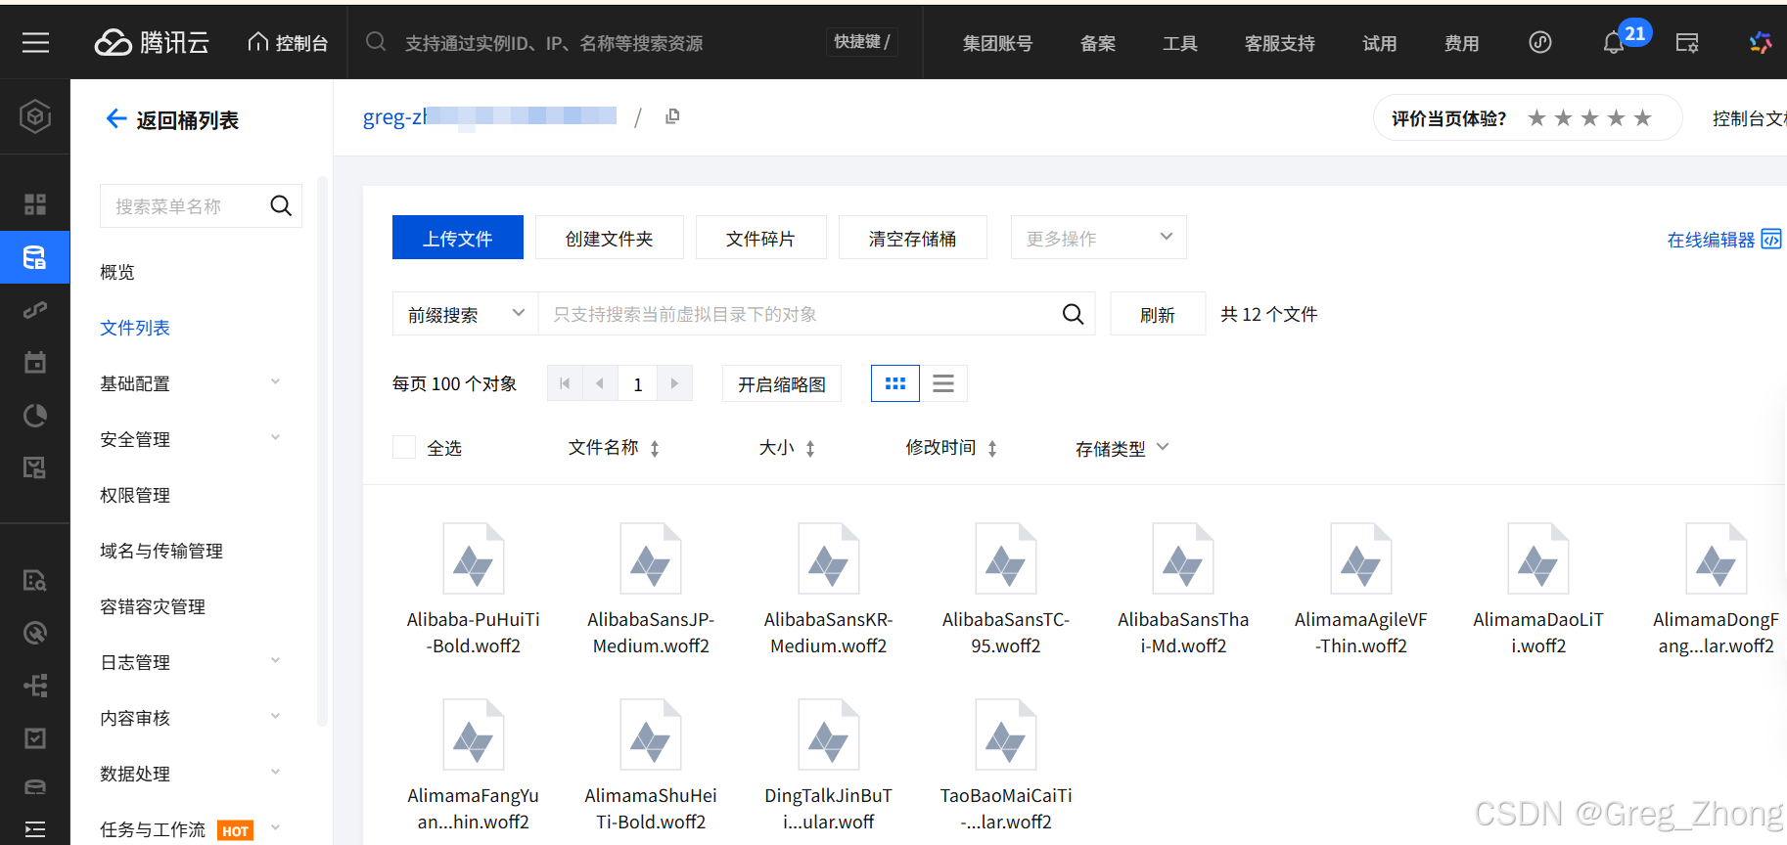
Task: Open the 前缀搜索 search type dropdown
Action: pos(465,314)
